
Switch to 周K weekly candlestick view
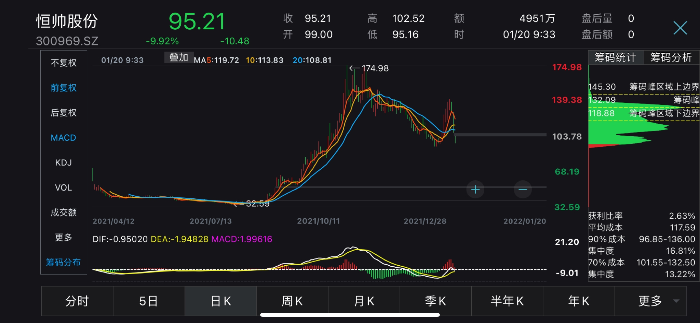[292, 301]
